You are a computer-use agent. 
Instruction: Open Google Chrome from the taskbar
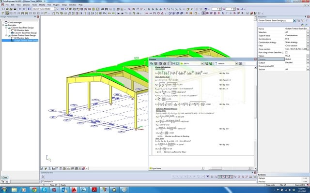coord(34,190)
